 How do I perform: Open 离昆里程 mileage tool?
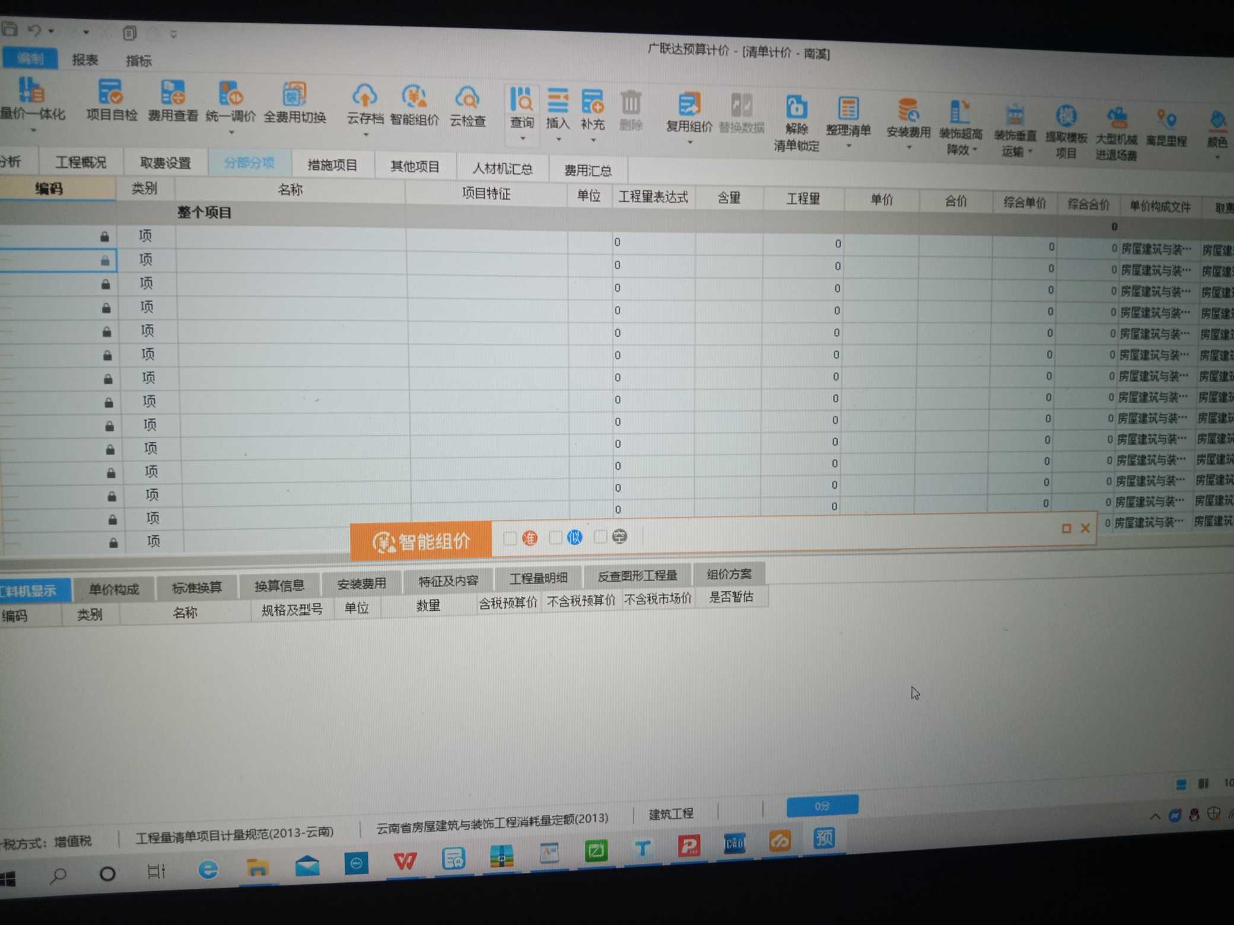[1166, 127]
